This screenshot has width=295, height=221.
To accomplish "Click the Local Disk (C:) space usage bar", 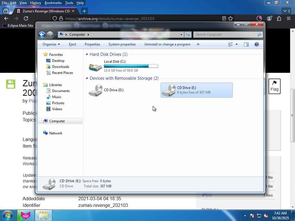I will pos(131,66).
